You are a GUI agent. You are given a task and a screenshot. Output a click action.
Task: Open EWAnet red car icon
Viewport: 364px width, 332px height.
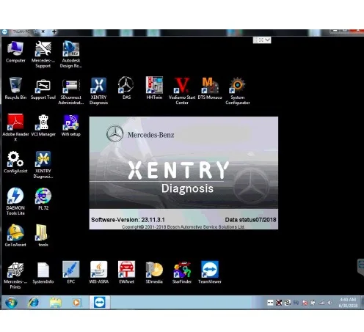pos(126,272)
